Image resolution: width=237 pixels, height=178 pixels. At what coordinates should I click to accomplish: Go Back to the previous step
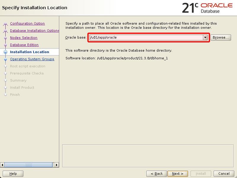[x=157, y=174]
